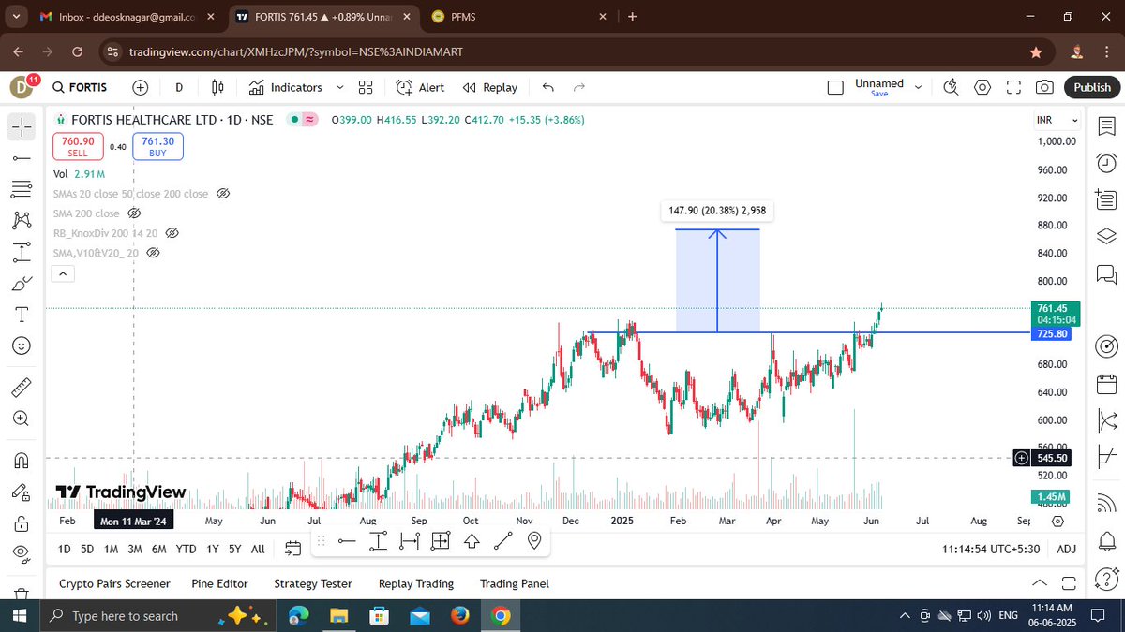Viewport: 1125px width, 632px height.
Task: Select the up arrow in favorites toolbar
Action: point(472,540)
